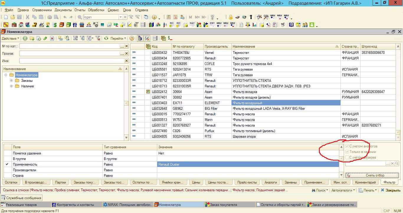Click the pencil edit icon
Viewport: 403px width, 213px height.
45,38
